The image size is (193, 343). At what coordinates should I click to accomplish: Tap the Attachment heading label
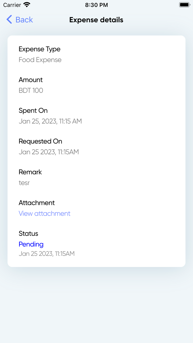37,203
